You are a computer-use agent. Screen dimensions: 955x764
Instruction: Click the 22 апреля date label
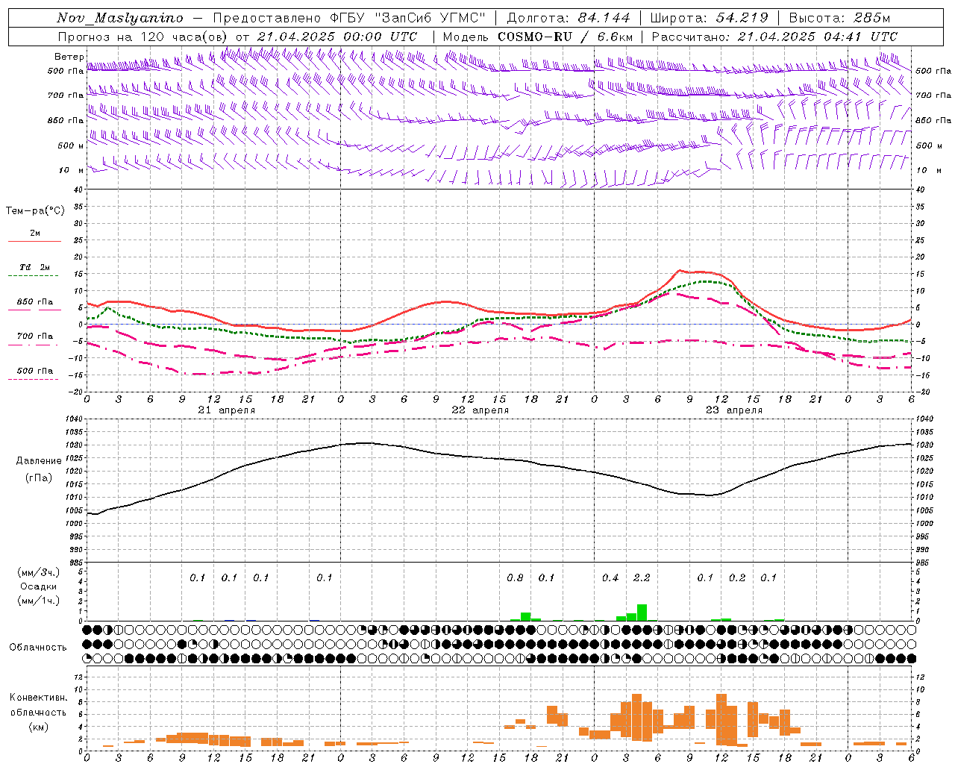coord(480,410)
